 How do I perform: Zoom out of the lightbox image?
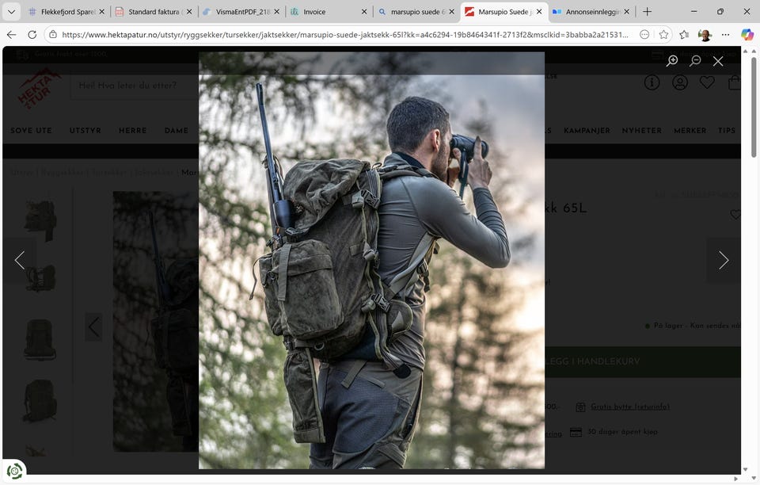695,60
